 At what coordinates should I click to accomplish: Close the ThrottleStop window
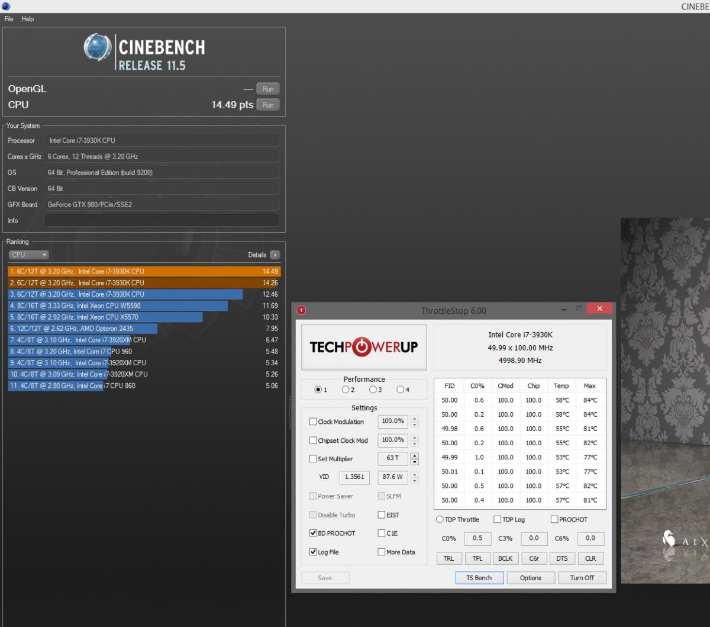pyautogui.click(x=600, y=309)
